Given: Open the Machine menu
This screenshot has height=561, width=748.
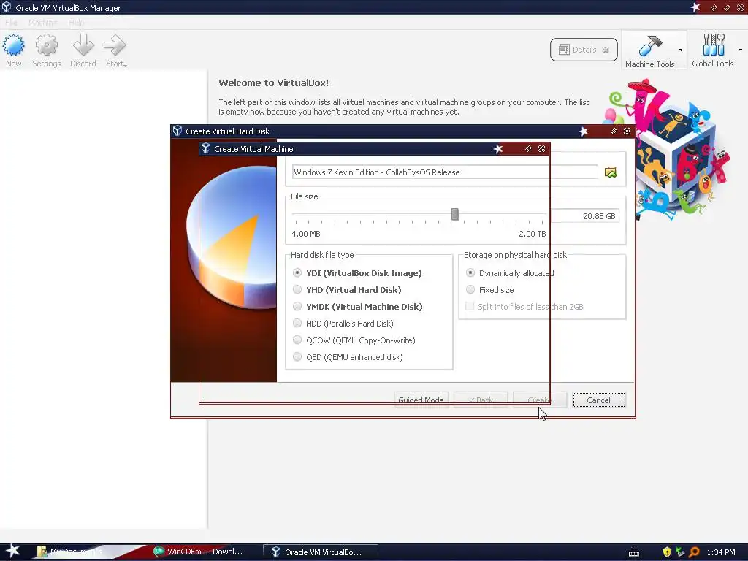Looking at the screenshot, I should coord(43,23).
